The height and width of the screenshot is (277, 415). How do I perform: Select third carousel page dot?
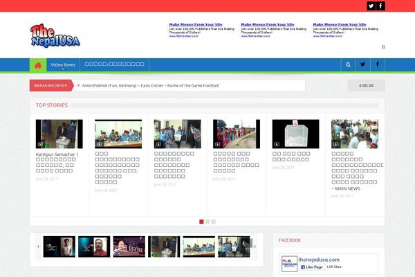tap(213, 222)
